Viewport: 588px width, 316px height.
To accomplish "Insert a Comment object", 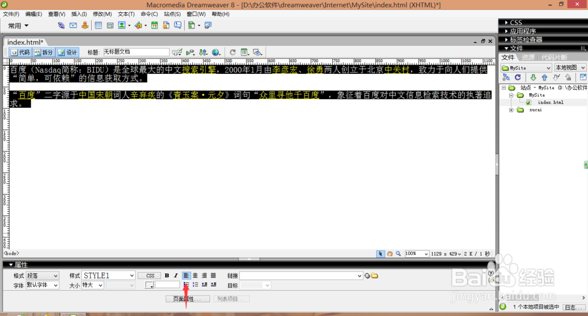I will (x=178, y=25).
